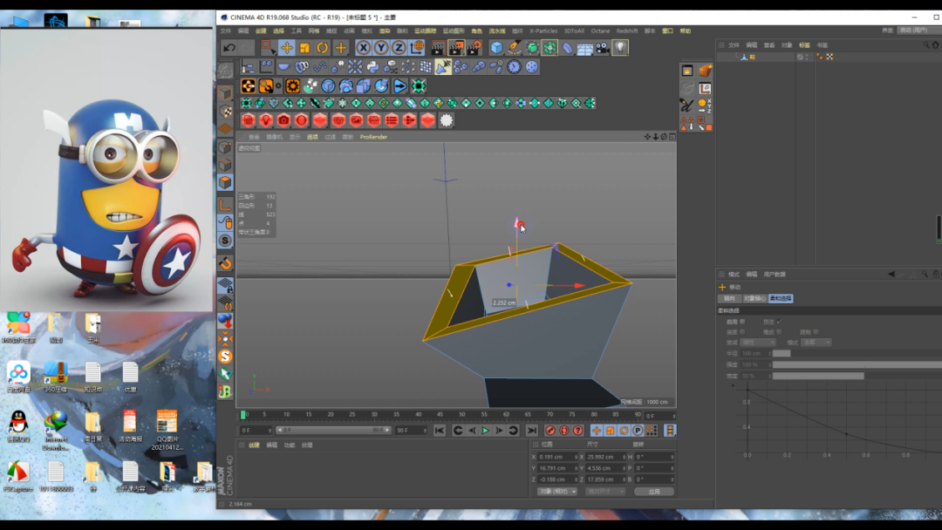
Task: Select the Rotate tool in top toolbar
Action: [323, 47]
